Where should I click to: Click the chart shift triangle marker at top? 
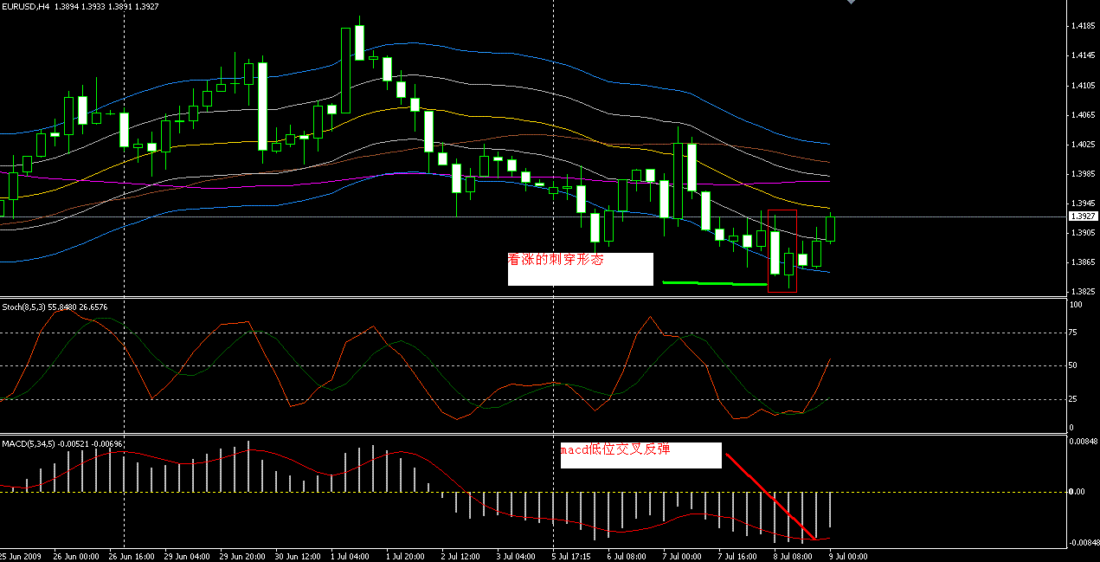852,3
